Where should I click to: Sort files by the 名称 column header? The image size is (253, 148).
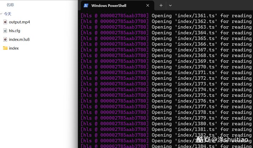pos(10,5)
